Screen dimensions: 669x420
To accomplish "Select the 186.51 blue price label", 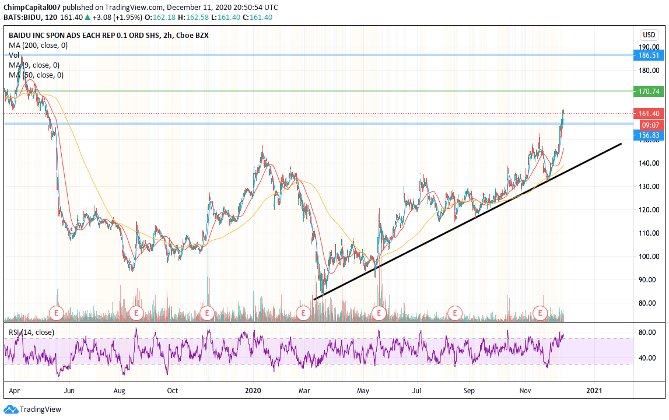I will pyautogui.click(x=649, y=55).
